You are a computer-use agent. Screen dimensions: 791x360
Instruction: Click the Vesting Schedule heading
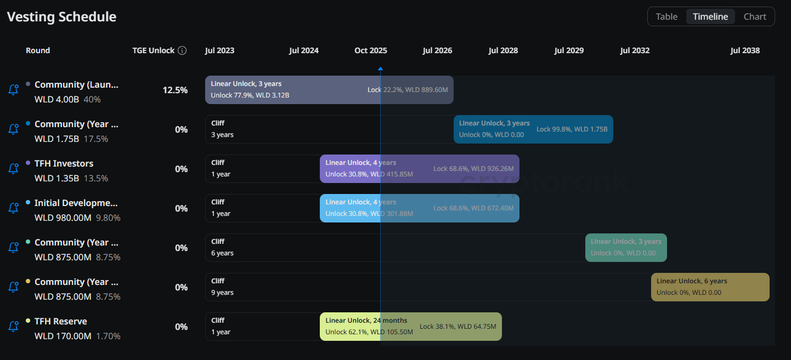point(61,16)
